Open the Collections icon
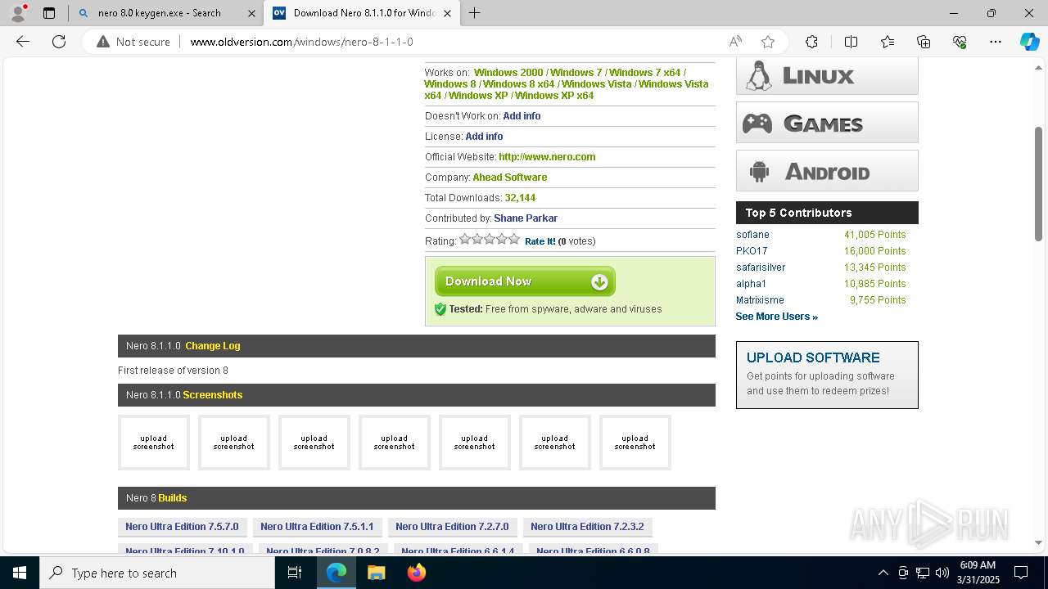Screen dimensions: 1048x589 [x=924, y=42]
